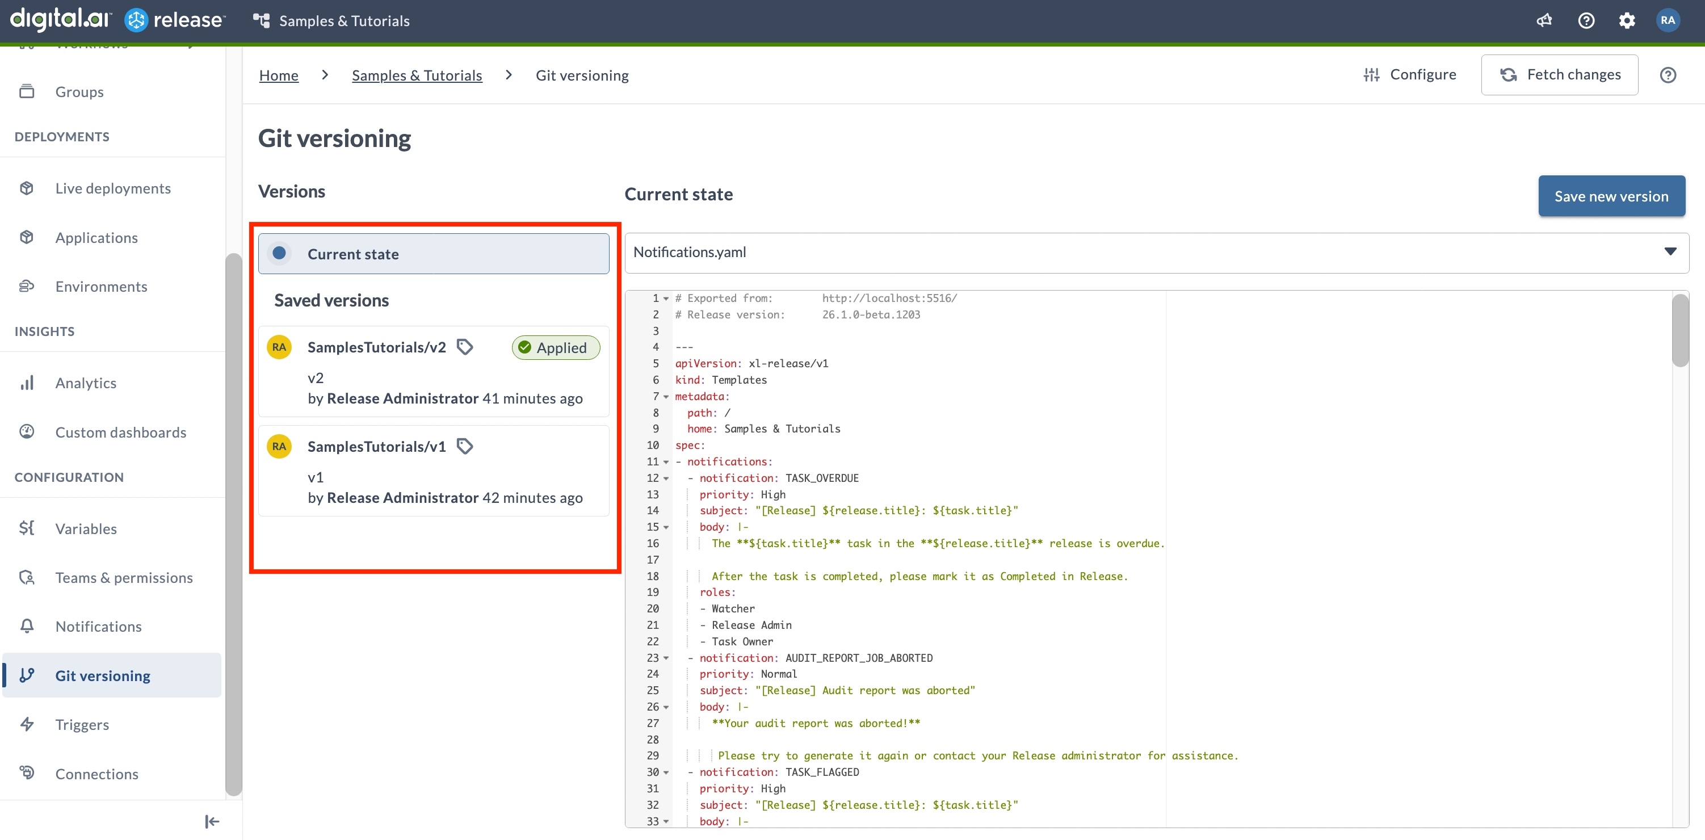Select the Current state radio option
The image size is (1705, 840).
tap(279, 254)
